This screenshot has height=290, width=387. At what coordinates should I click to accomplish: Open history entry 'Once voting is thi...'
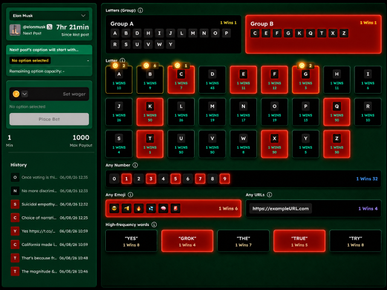[49, 177]
